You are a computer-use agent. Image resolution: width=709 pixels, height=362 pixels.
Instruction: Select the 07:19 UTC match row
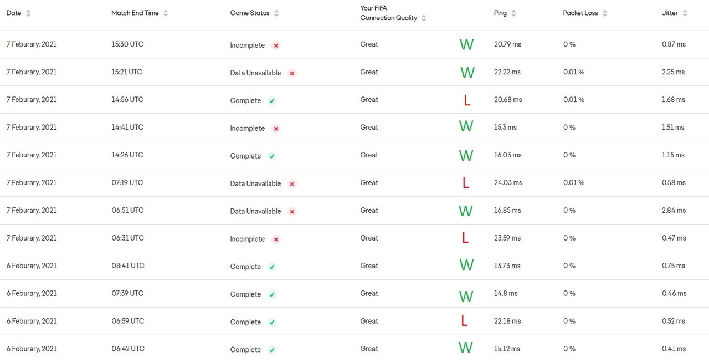[127, 182]
